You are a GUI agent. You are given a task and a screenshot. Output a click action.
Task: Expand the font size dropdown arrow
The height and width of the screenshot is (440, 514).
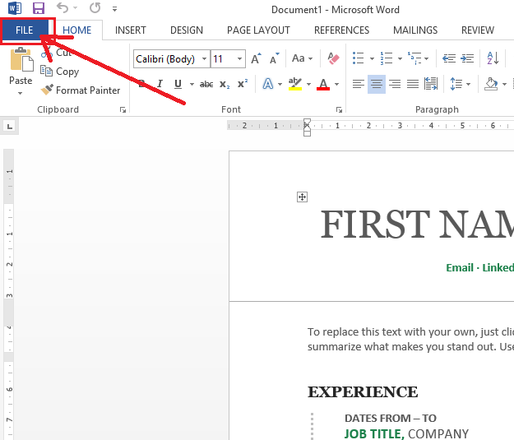(x=240, y=59)
